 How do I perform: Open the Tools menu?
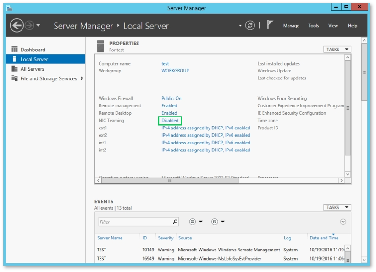click(x=314, y=25)
